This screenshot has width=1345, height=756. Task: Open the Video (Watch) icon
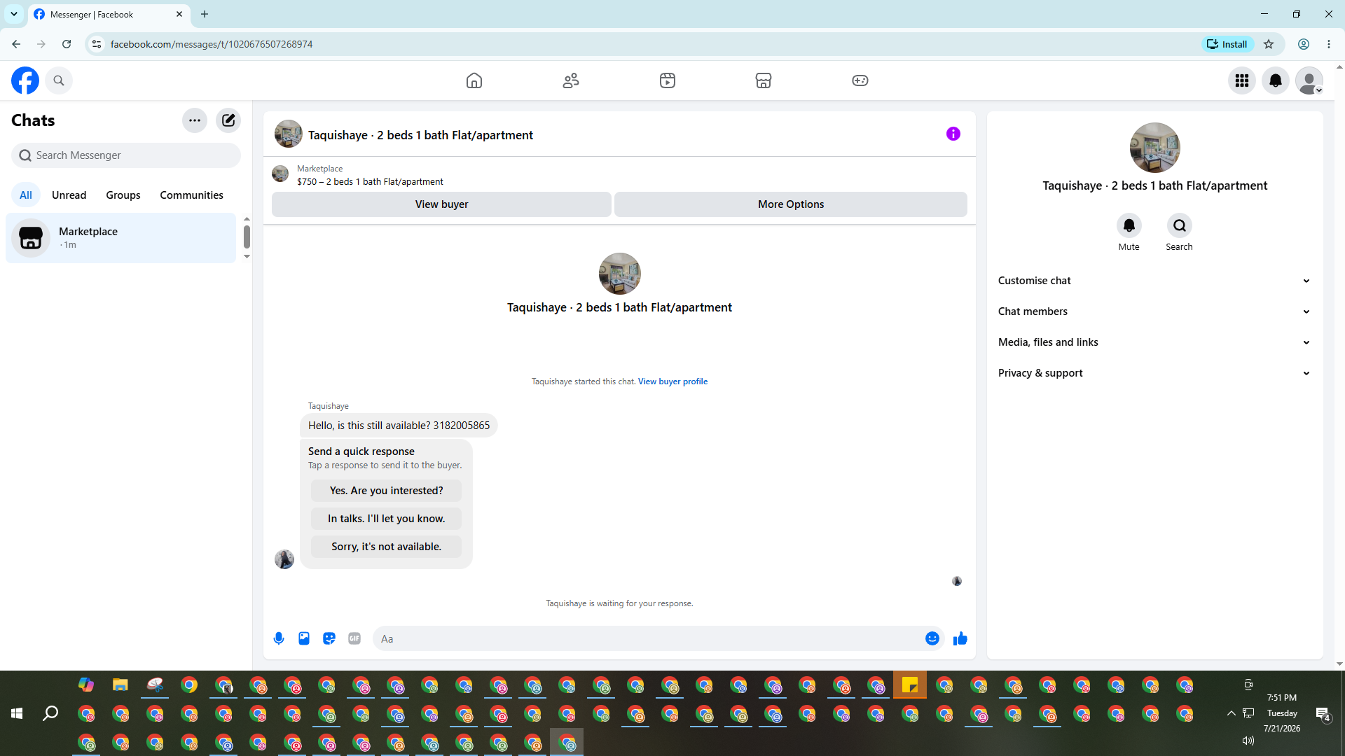[x=668, y=80]
